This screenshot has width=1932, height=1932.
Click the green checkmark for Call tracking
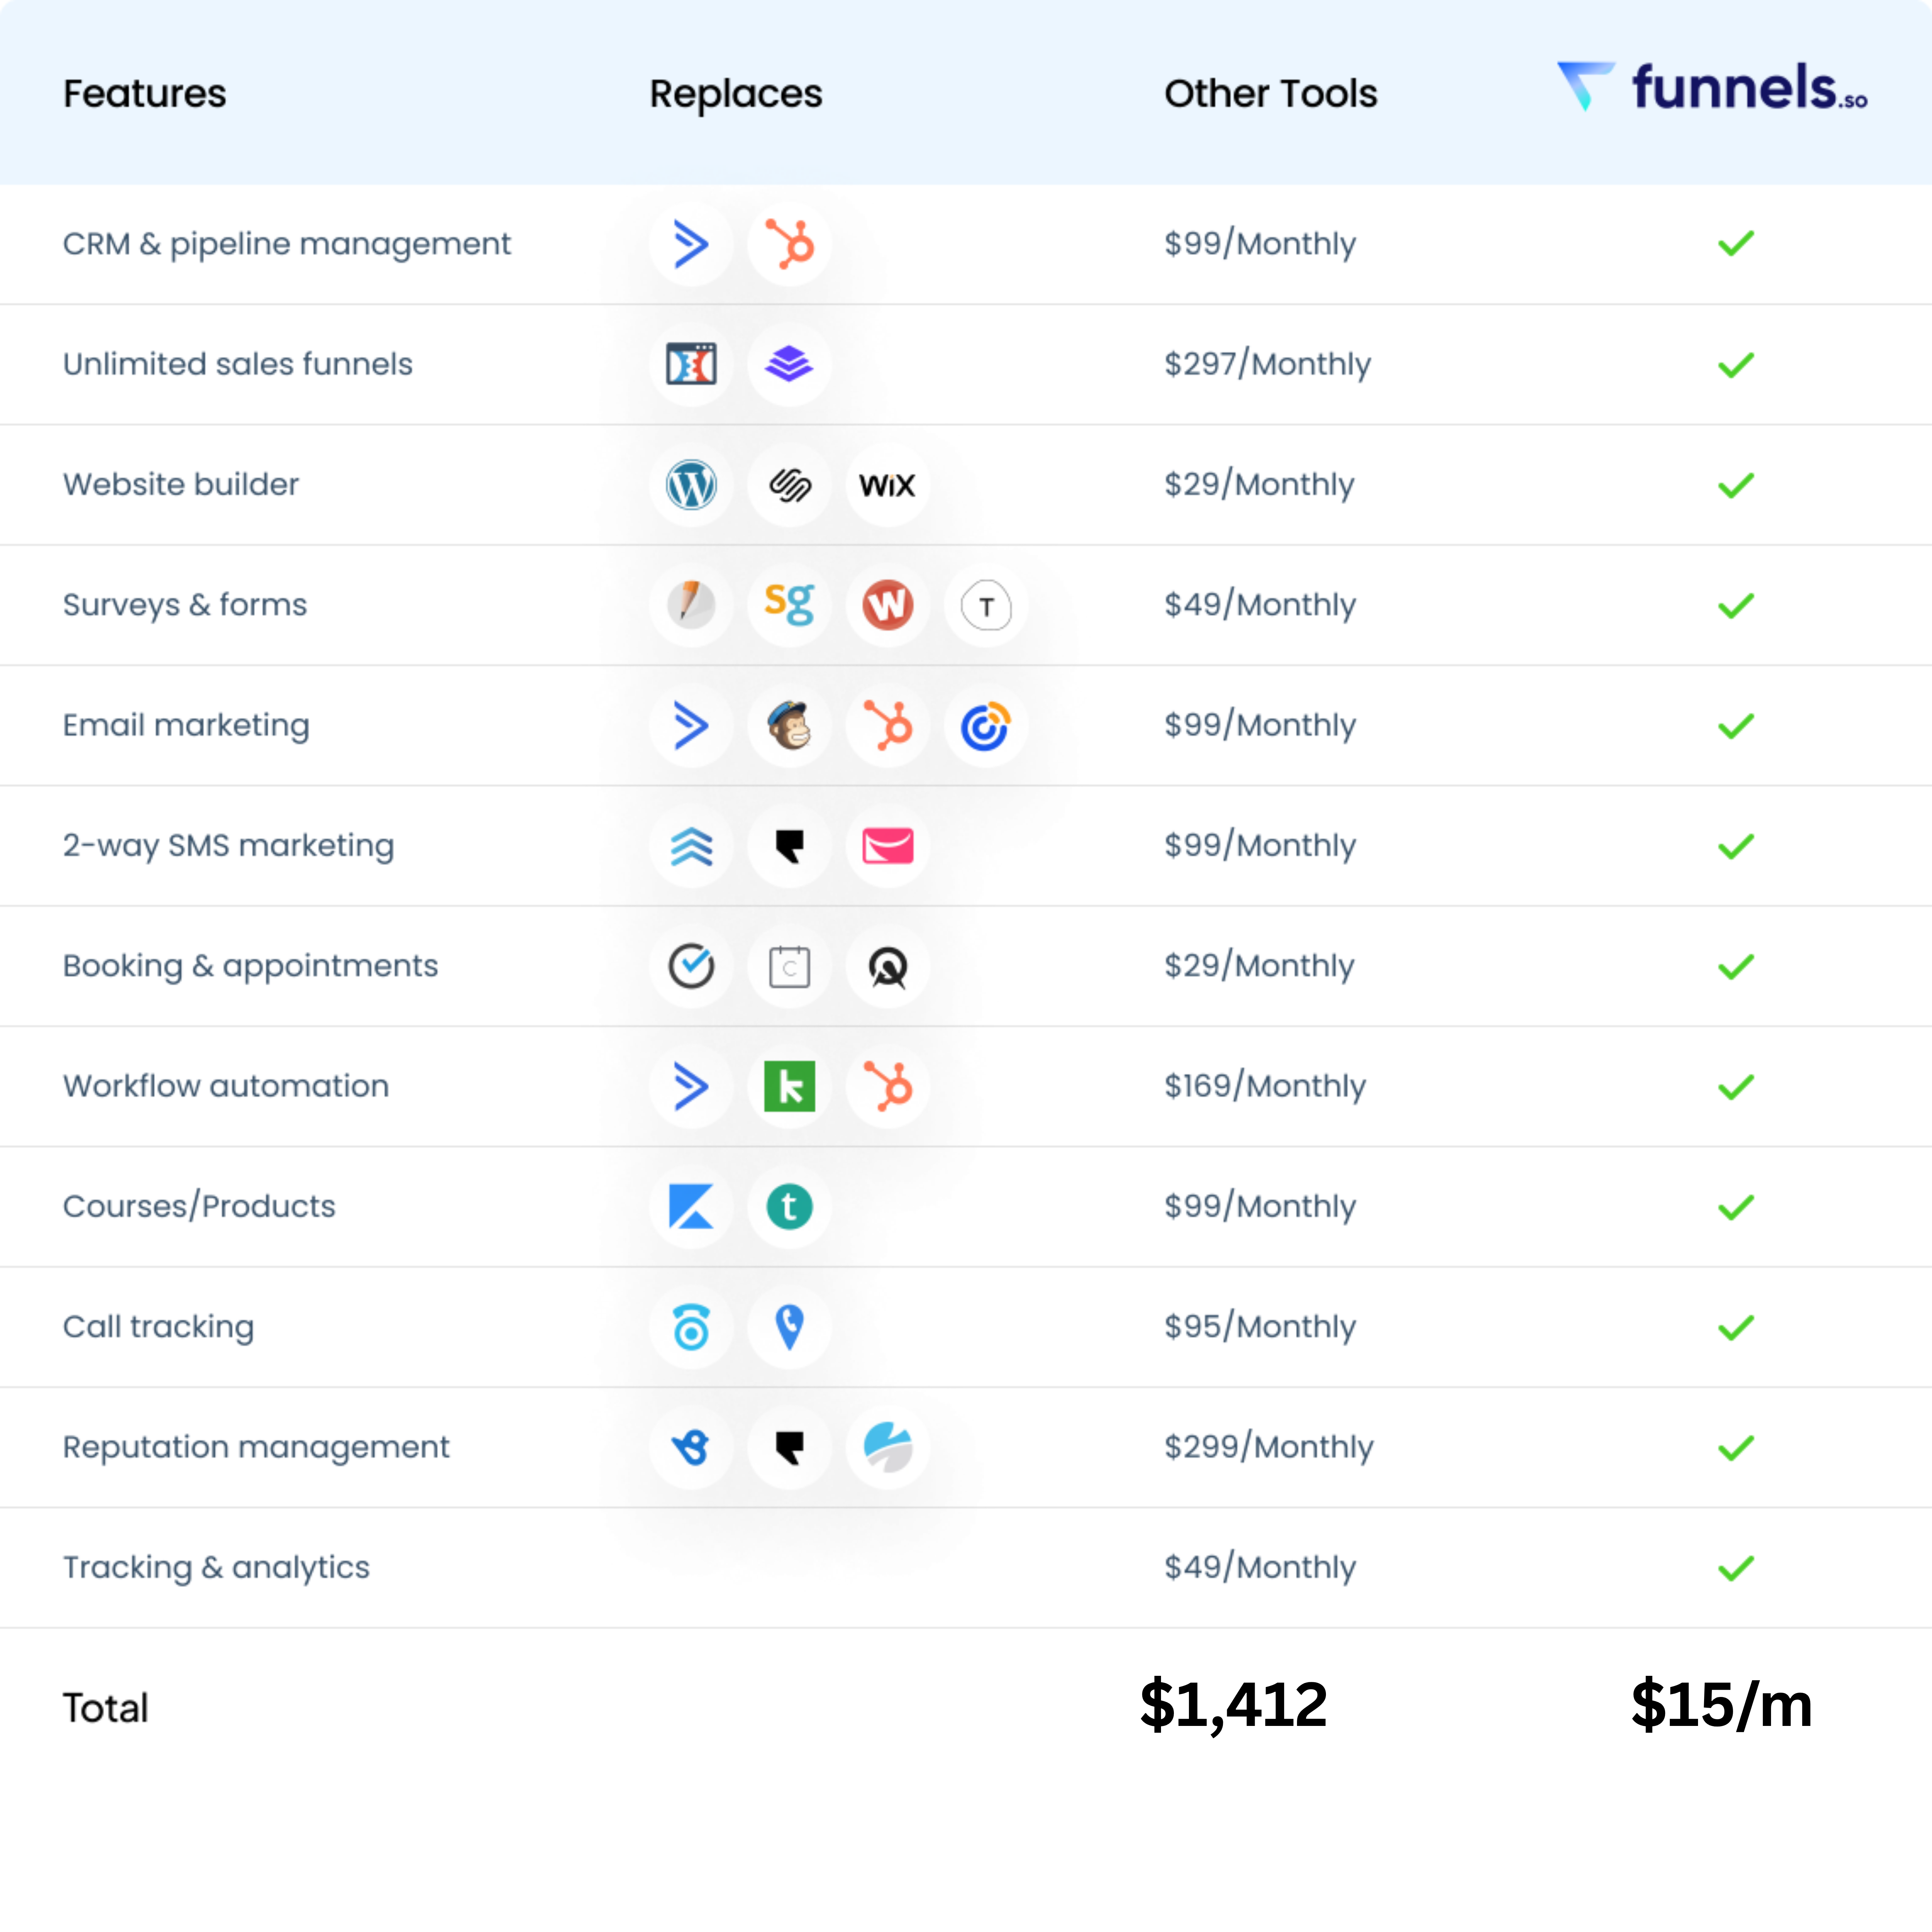click(x=1736, y=1327)
